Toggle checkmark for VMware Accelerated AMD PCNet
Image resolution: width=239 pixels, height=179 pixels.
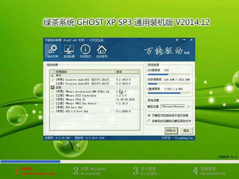(x=52, y=91)
